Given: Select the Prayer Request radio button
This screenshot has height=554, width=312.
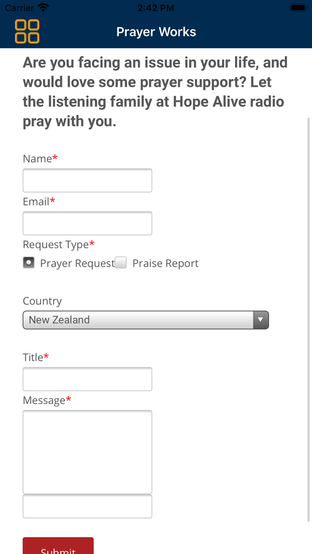Looking at the screenshot, I should click(x=29, y=263).
